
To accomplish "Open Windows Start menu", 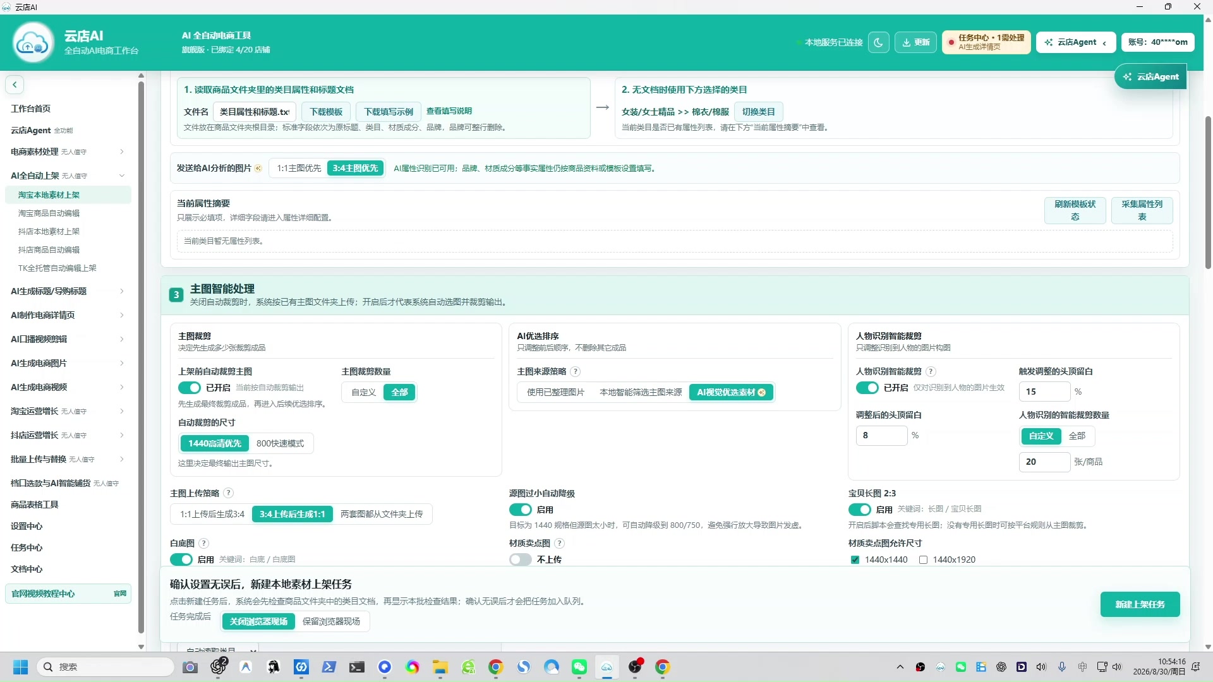I will pos(21,667).
